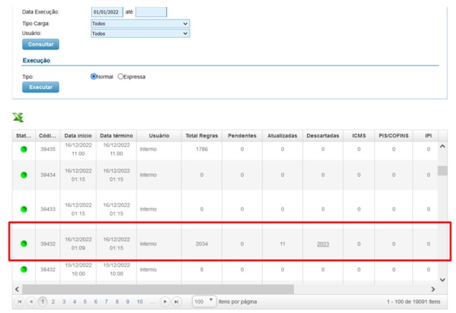Sort by Pendentes column header
Viewport: 456px width, 313px height.
click(x=242, y=136)
